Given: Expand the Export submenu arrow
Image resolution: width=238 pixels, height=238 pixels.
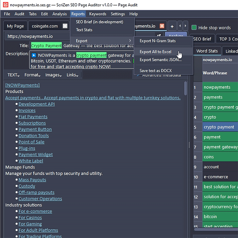Looking at the screenshot, I should pos(130,40).
